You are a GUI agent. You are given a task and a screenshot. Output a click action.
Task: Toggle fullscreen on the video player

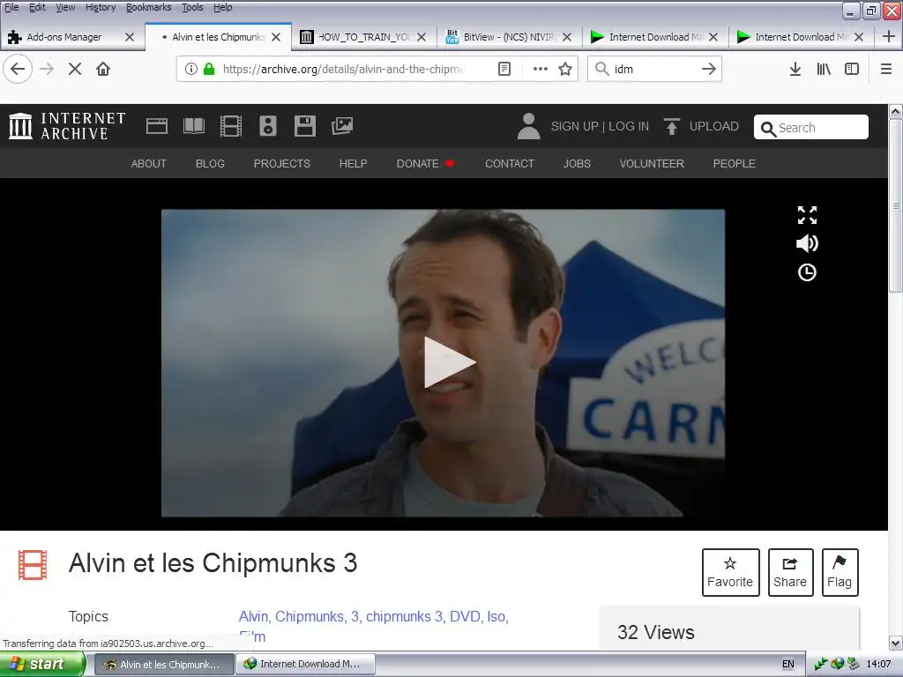pos(807,215)
